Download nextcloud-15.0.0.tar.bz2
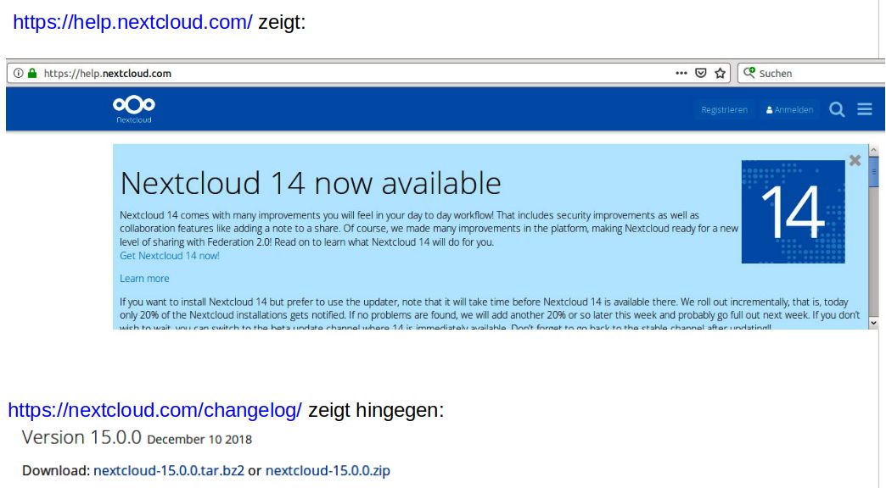Image resolution: width=886 pixels, height=488 pixels. [169, 470]
